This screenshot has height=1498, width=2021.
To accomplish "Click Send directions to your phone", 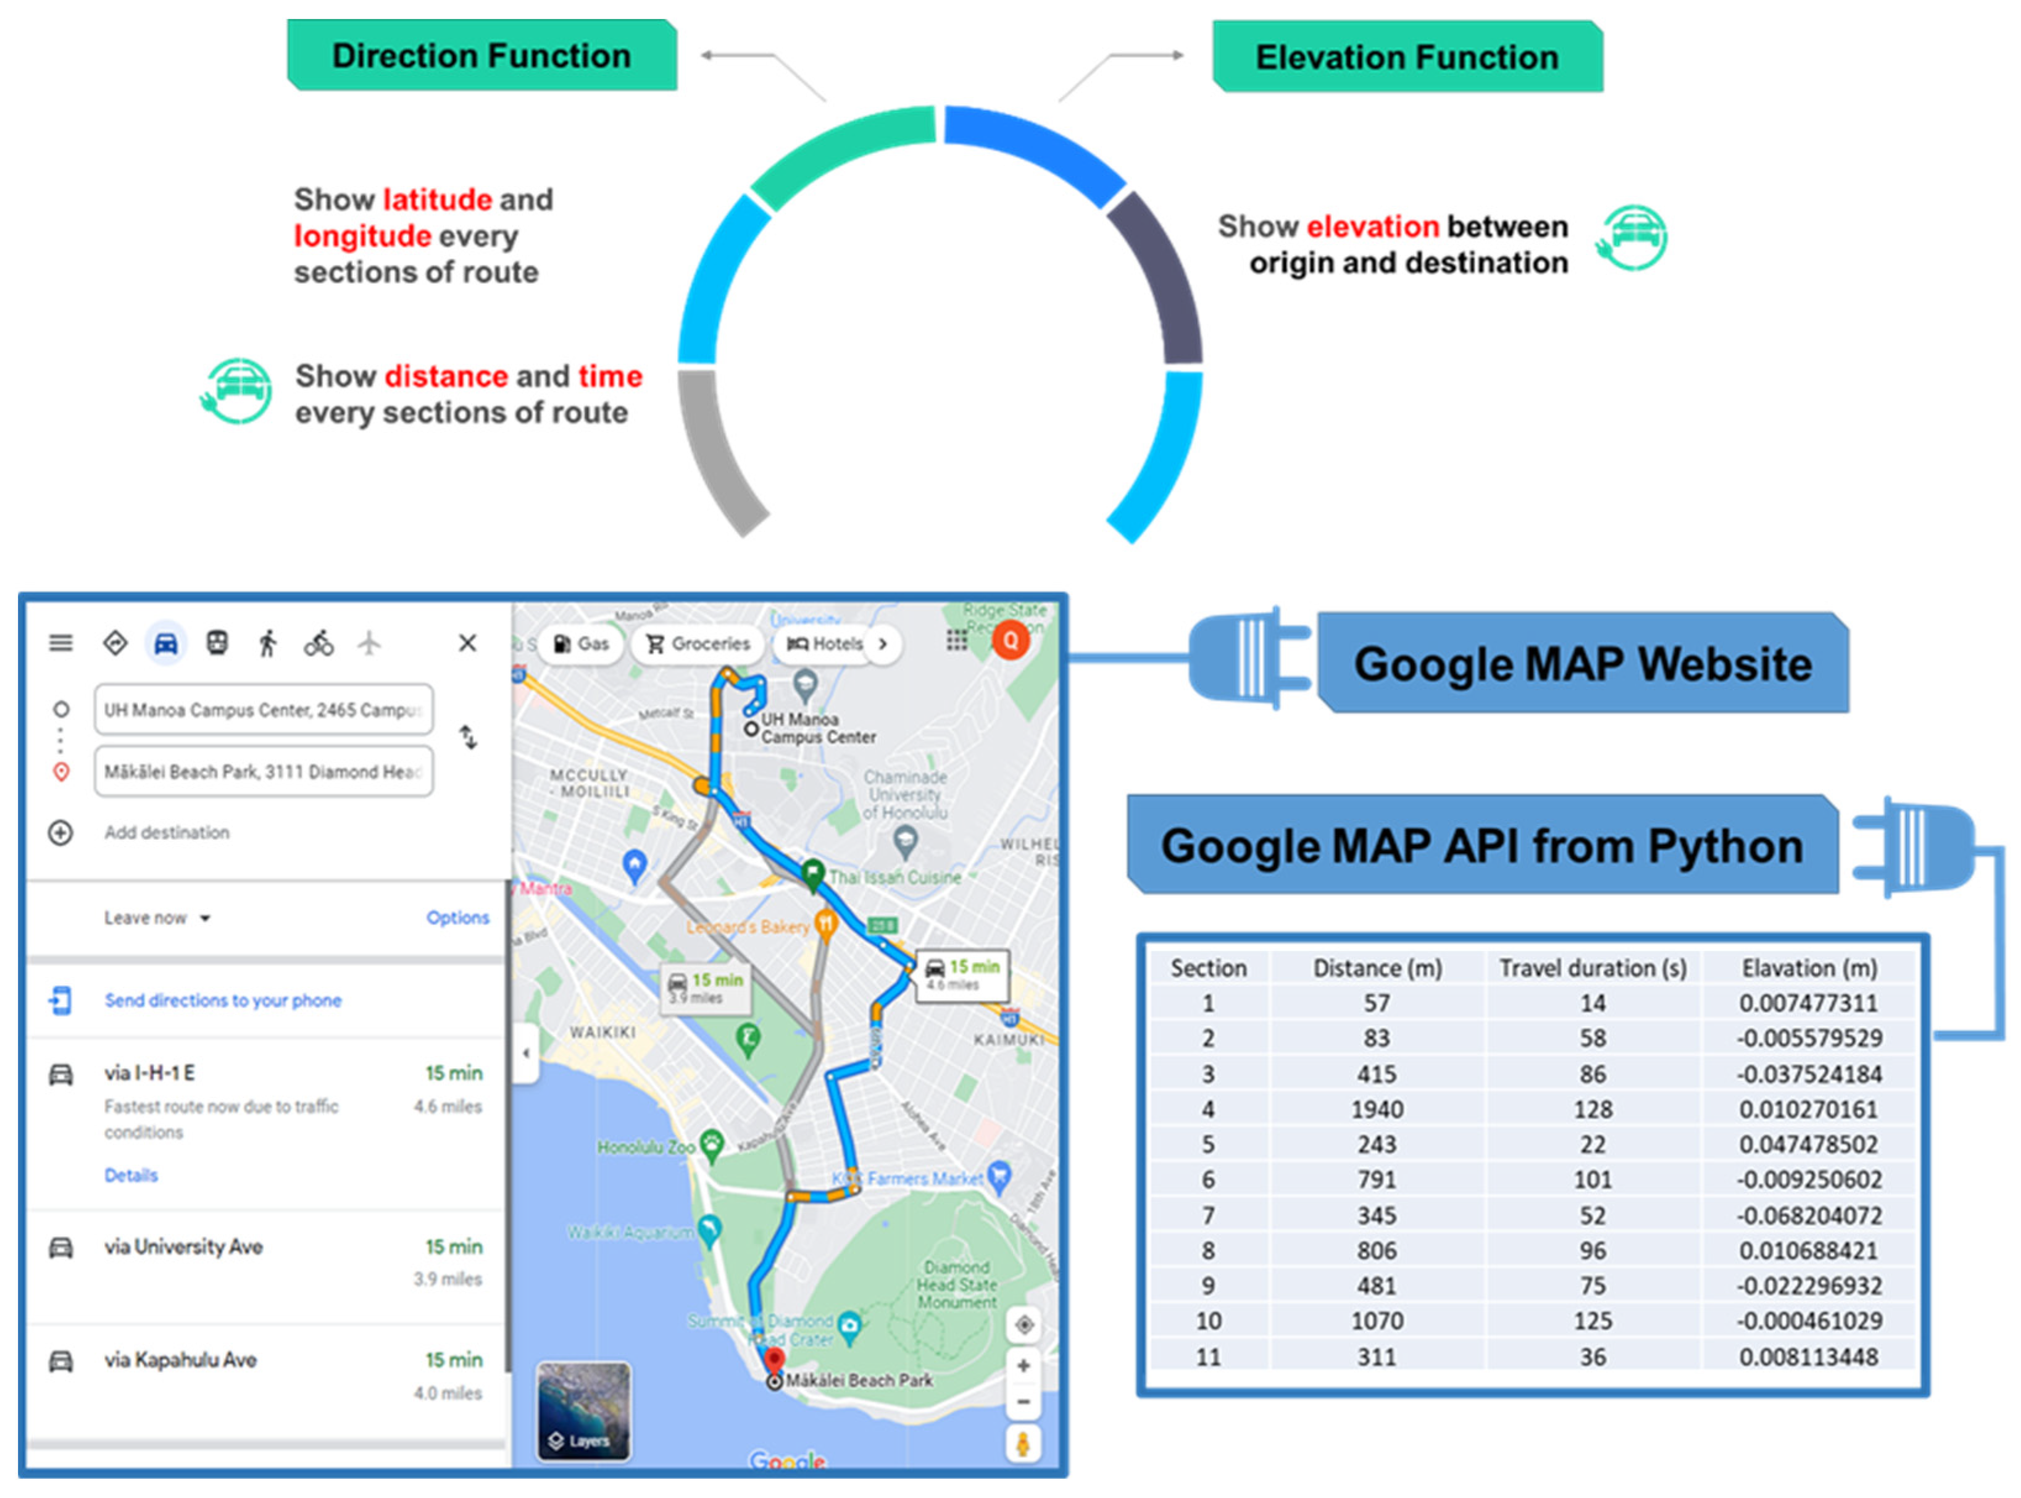I will pyautogui.click(x=222, y=1000).
